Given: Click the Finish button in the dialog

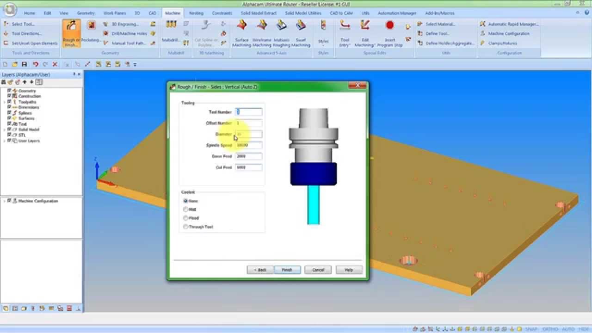Looking at the screenshot, I should tap(287, 270).
